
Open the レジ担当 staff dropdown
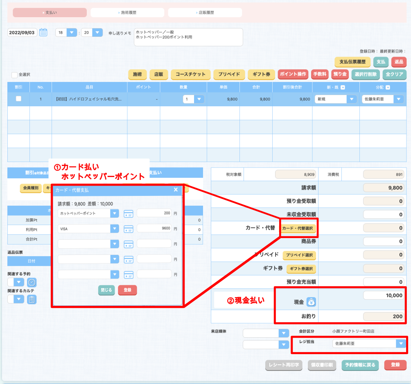400,343
